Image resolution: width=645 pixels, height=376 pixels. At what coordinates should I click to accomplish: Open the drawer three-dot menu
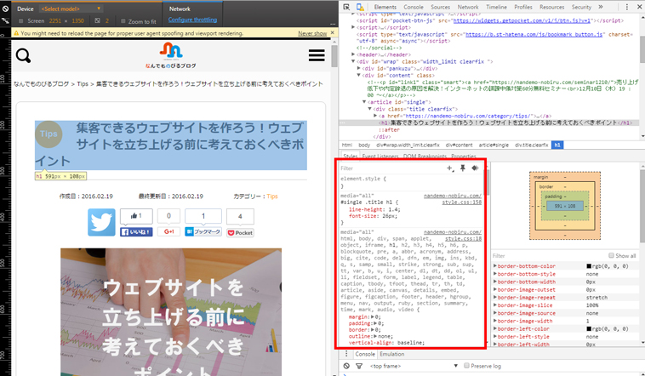pyautogui.click(x=346, y=354)
